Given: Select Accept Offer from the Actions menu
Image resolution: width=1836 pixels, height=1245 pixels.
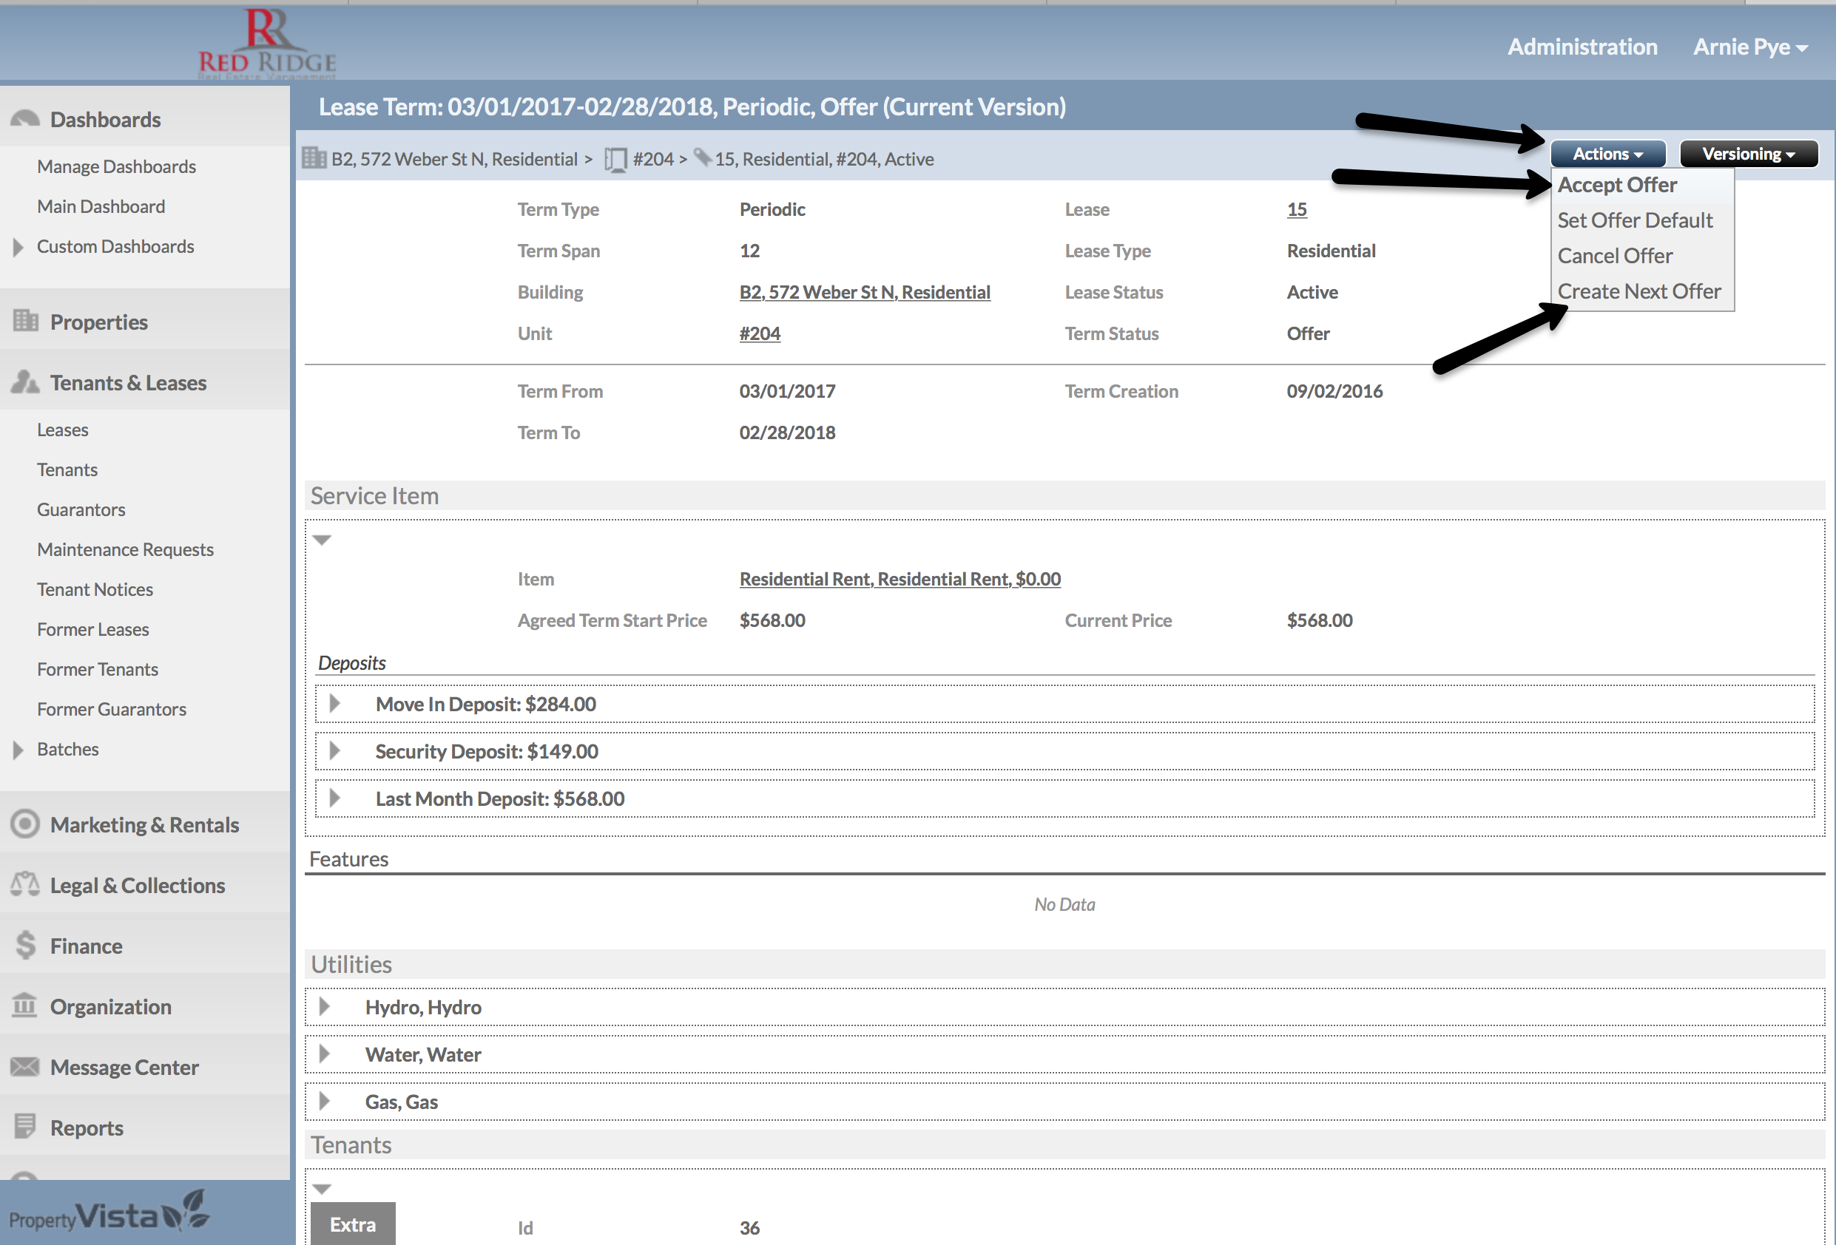Looking at the screenshot, I should (1616, 185).
